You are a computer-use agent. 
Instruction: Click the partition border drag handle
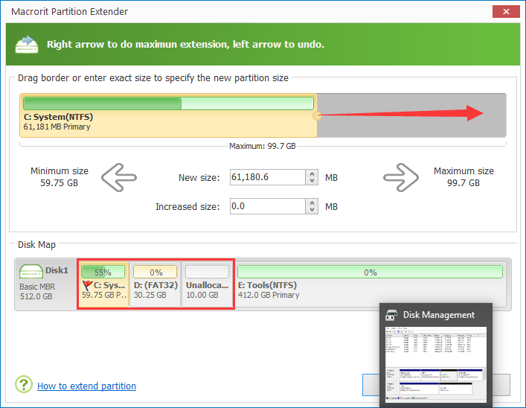tap(317, 115)
